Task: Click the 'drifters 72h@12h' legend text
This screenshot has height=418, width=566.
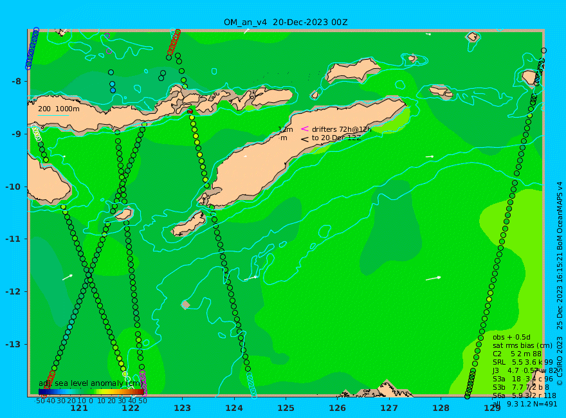Action: pos(342,129)
